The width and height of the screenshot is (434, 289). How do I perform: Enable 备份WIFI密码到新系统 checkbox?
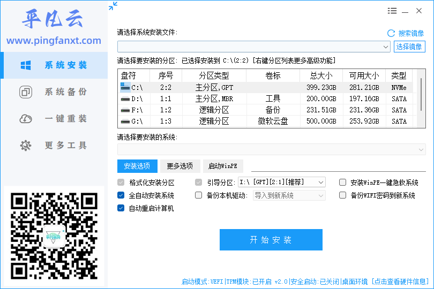point(343,195)
